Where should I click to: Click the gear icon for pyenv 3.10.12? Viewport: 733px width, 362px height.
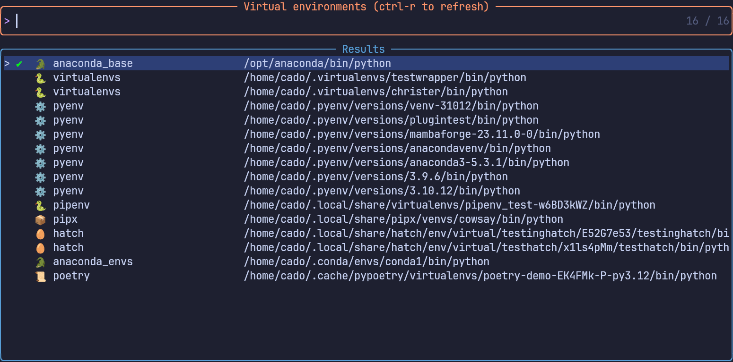click(x=41, y=191)
